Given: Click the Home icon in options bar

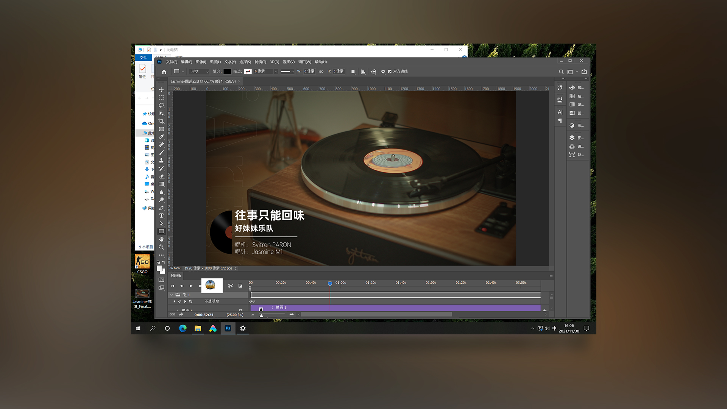Looking at the screenshot, I should pos(164,72).
